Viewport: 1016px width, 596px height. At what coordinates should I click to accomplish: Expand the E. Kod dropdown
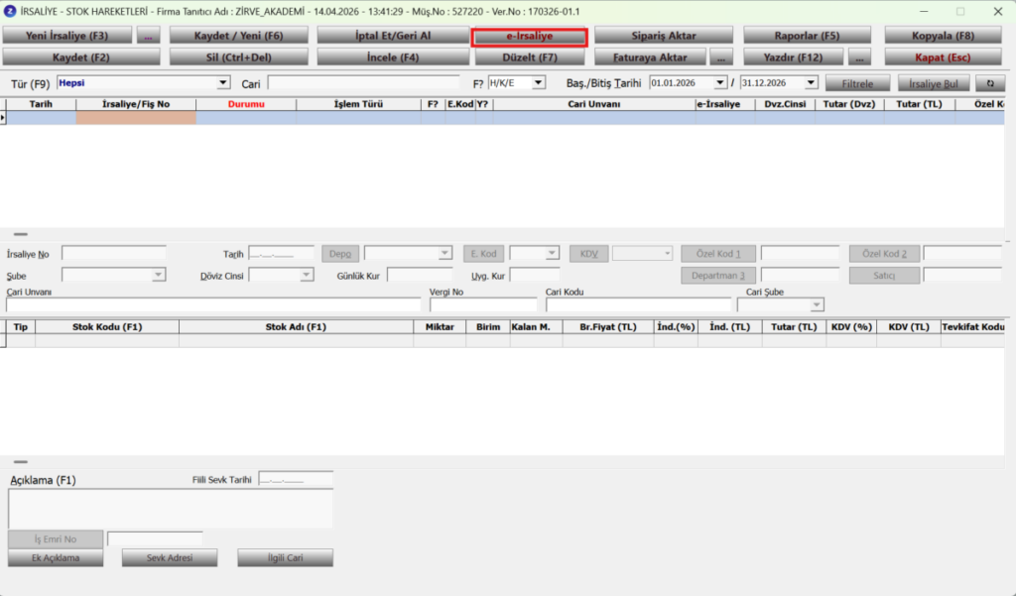point(552,253)
